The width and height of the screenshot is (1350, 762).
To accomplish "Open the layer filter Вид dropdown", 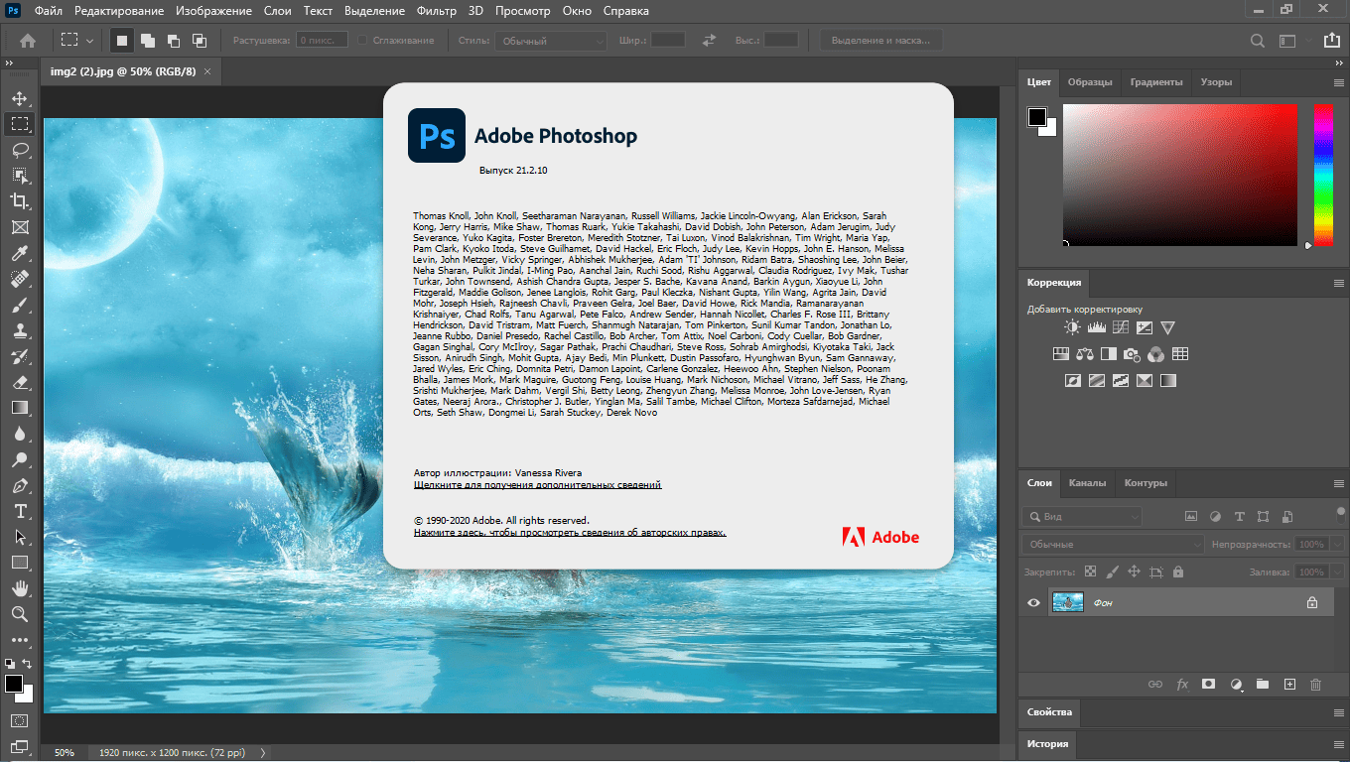I will pos(1082,517).
